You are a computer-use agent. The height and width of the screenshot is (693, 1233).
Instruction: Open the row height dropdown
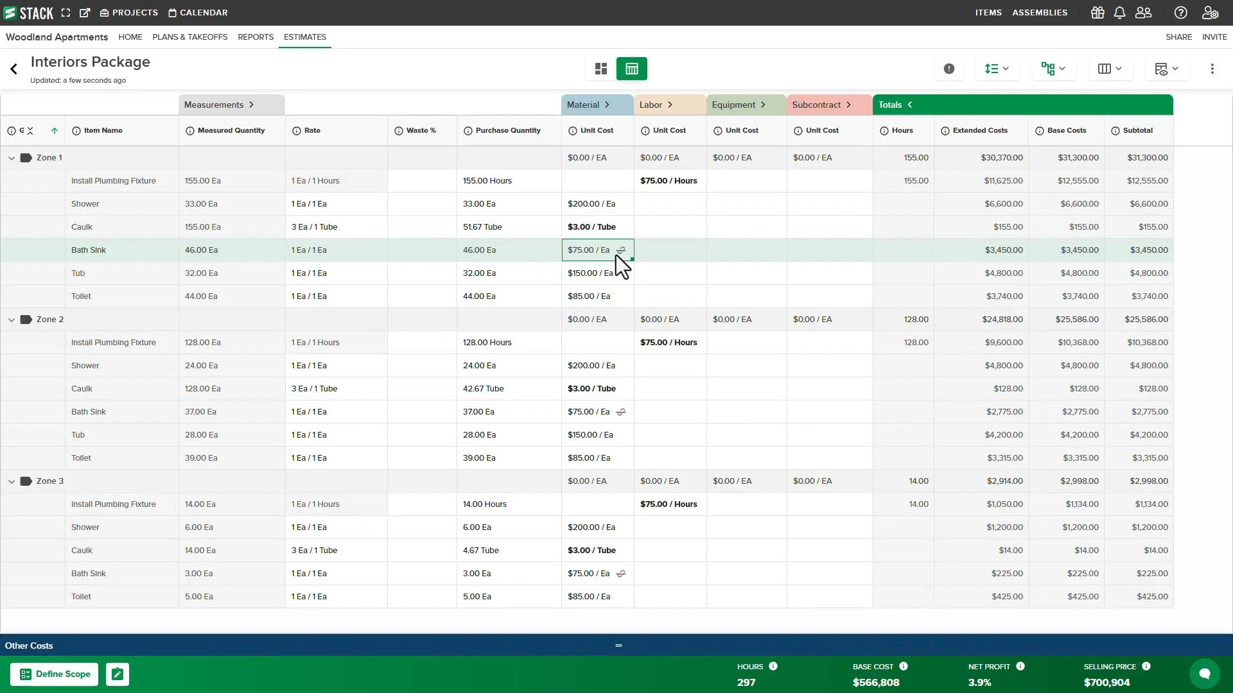pos(997,69)
